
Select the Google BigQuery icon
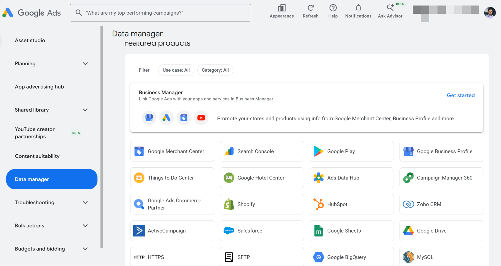coord(319,257)
